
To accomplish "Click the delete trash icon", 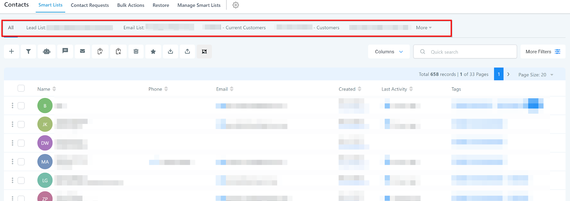I will [136, 51].
